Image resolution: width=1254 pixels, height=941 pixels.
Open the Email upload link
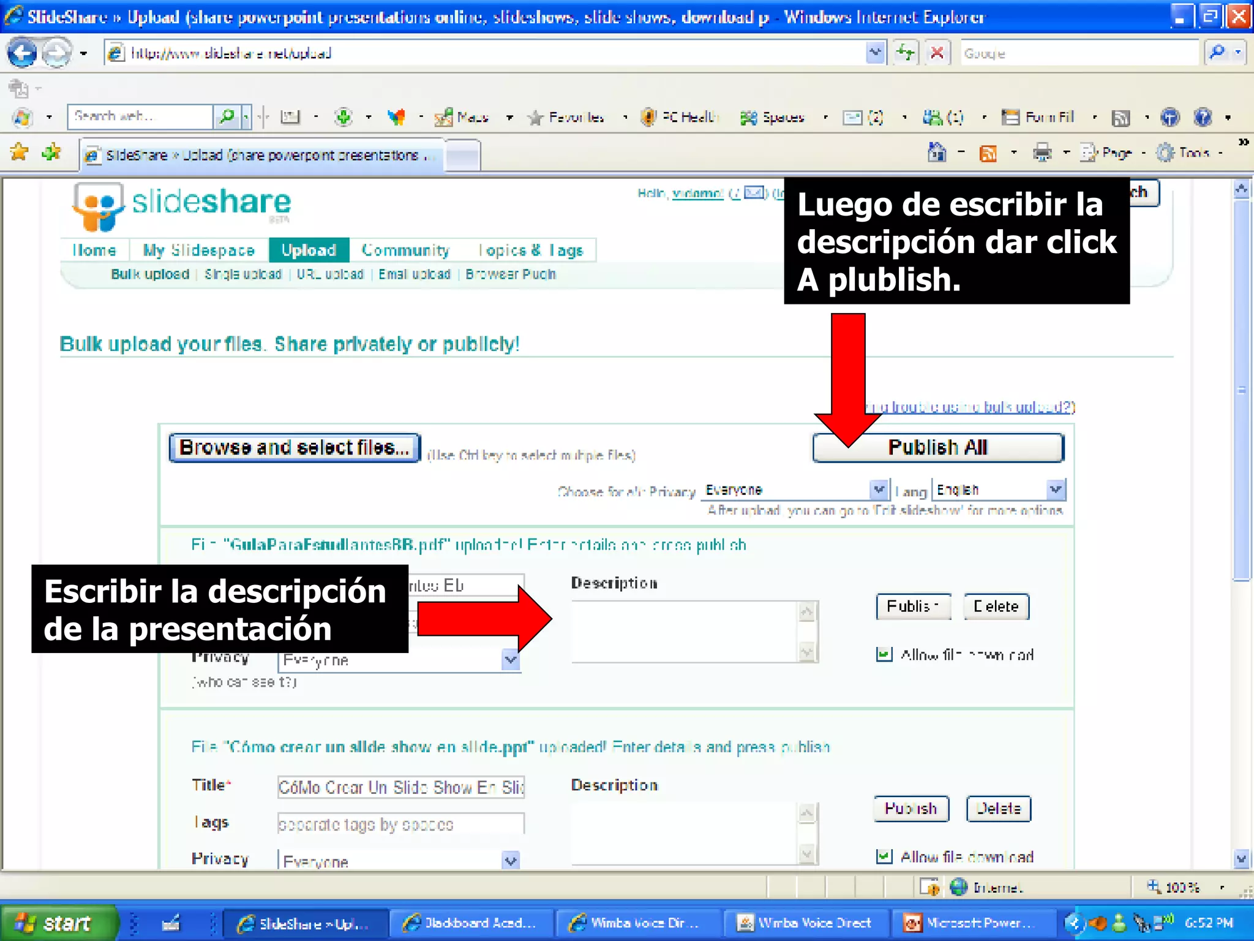[415, 274]
